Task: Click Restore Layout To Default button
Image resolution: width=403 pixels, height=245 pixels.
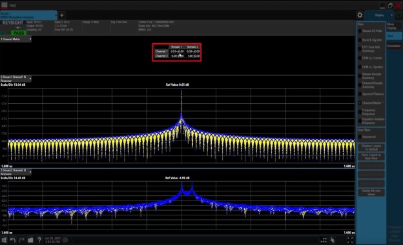Action: pos(371,148)
